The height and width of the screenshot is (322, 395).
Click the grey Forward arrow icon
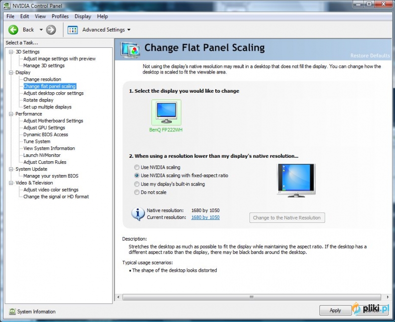51,30
